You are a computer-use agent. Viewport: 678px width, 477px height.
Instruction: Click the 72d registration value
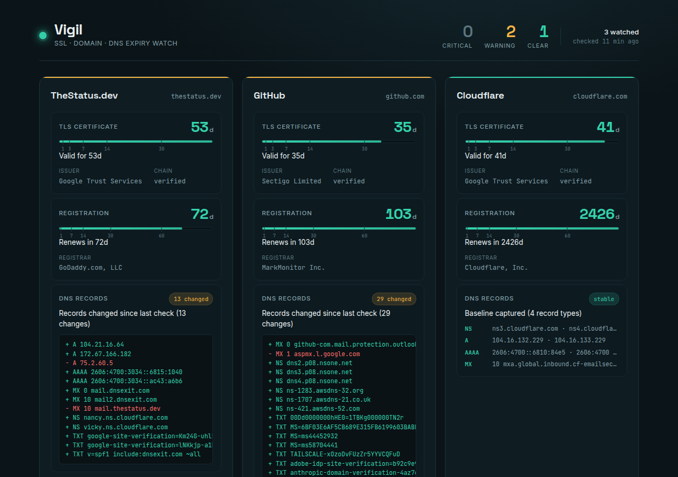(x=202, y=214)
